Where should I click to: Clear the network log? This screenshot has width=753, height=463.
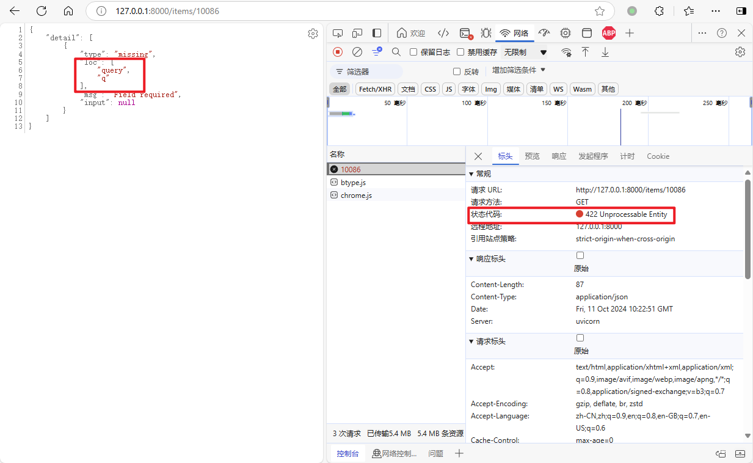click(x=357, y=52)
